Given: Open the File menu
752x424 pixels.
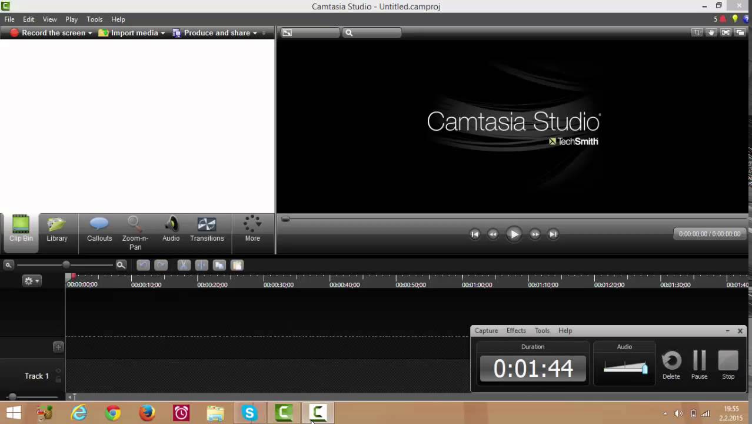Looking at the screenshot, I should [x=9, y=19].
